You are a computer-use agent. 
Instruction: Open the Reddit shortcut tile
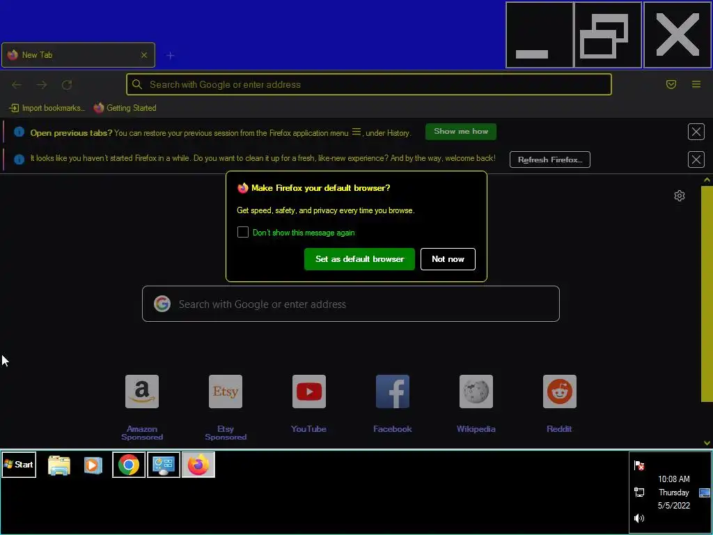[559, 391]
